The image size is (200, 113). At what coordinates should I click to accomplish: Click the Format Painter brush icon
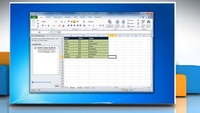tap(37, 26)
